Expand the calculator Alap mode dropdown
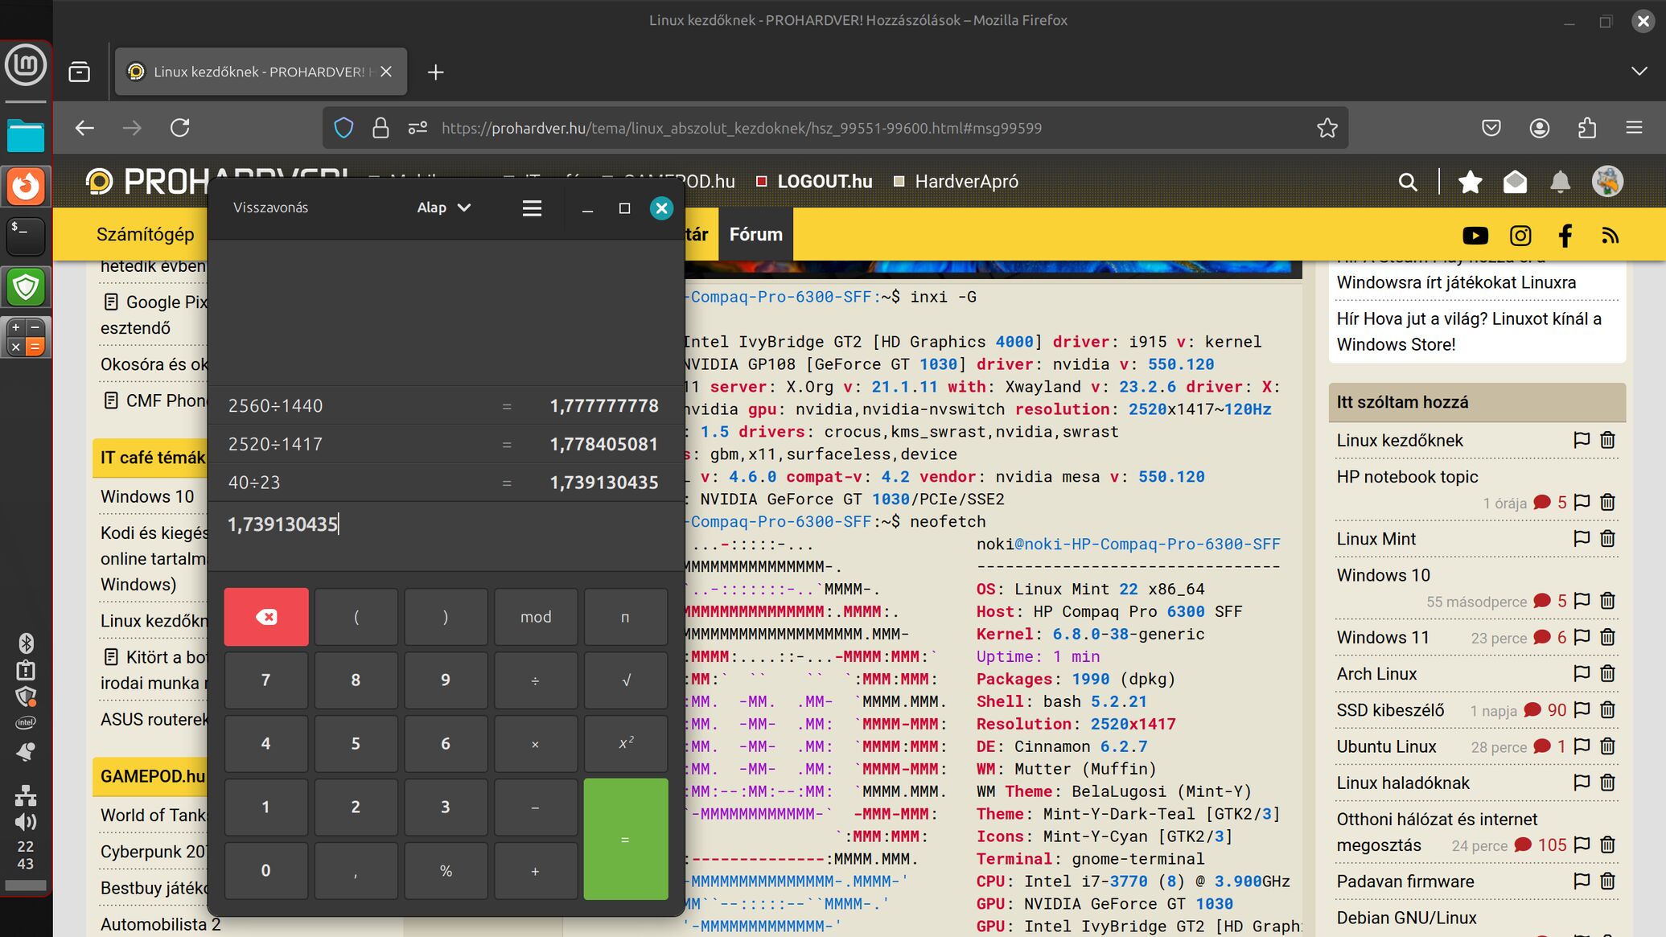 pos(443,208)
